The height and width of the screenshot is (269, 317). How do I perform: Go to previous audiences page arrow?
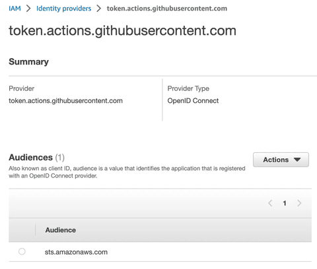[x=270, y=203]
